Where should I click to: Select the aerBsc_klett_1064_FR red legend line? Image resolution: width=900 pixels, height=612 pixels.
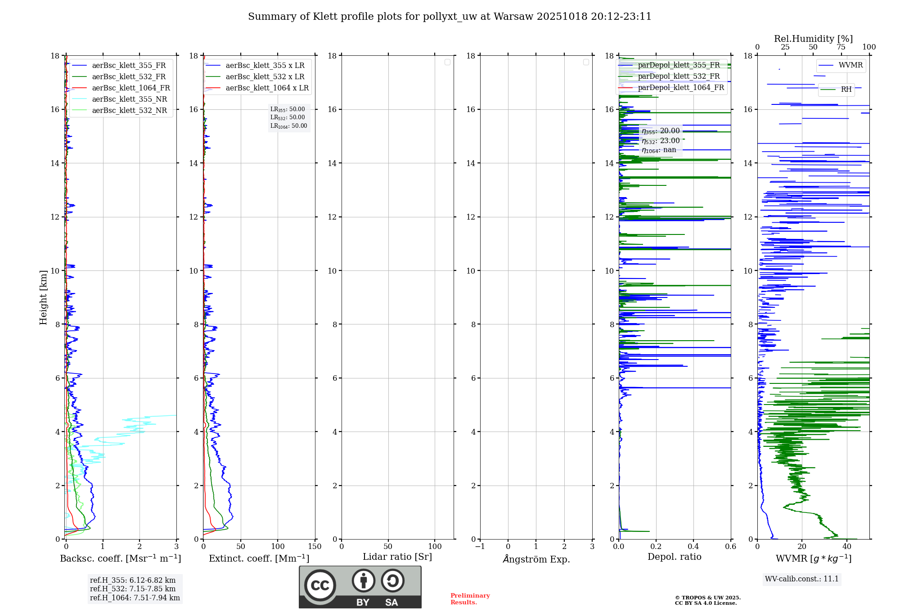coord(79,88)
